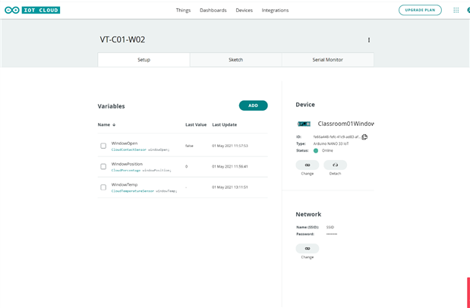Viewport: 470px width, 308px height.
Task: Click the Upgrade Plan button
Action: 420,10
